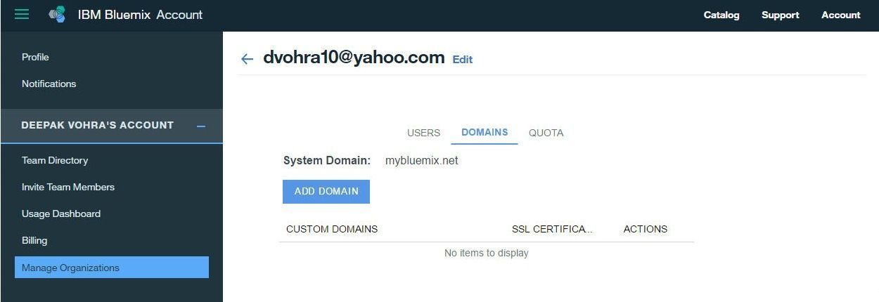Click the SSL CERTIFICA.. column header

552,229
